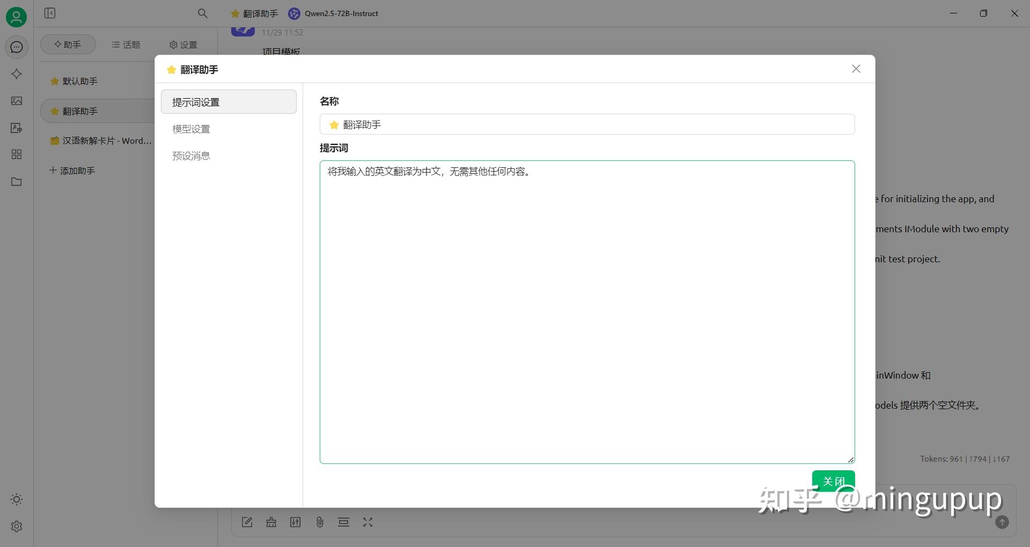Click the 关闭 button to close dialog

[x=834, y=481]
